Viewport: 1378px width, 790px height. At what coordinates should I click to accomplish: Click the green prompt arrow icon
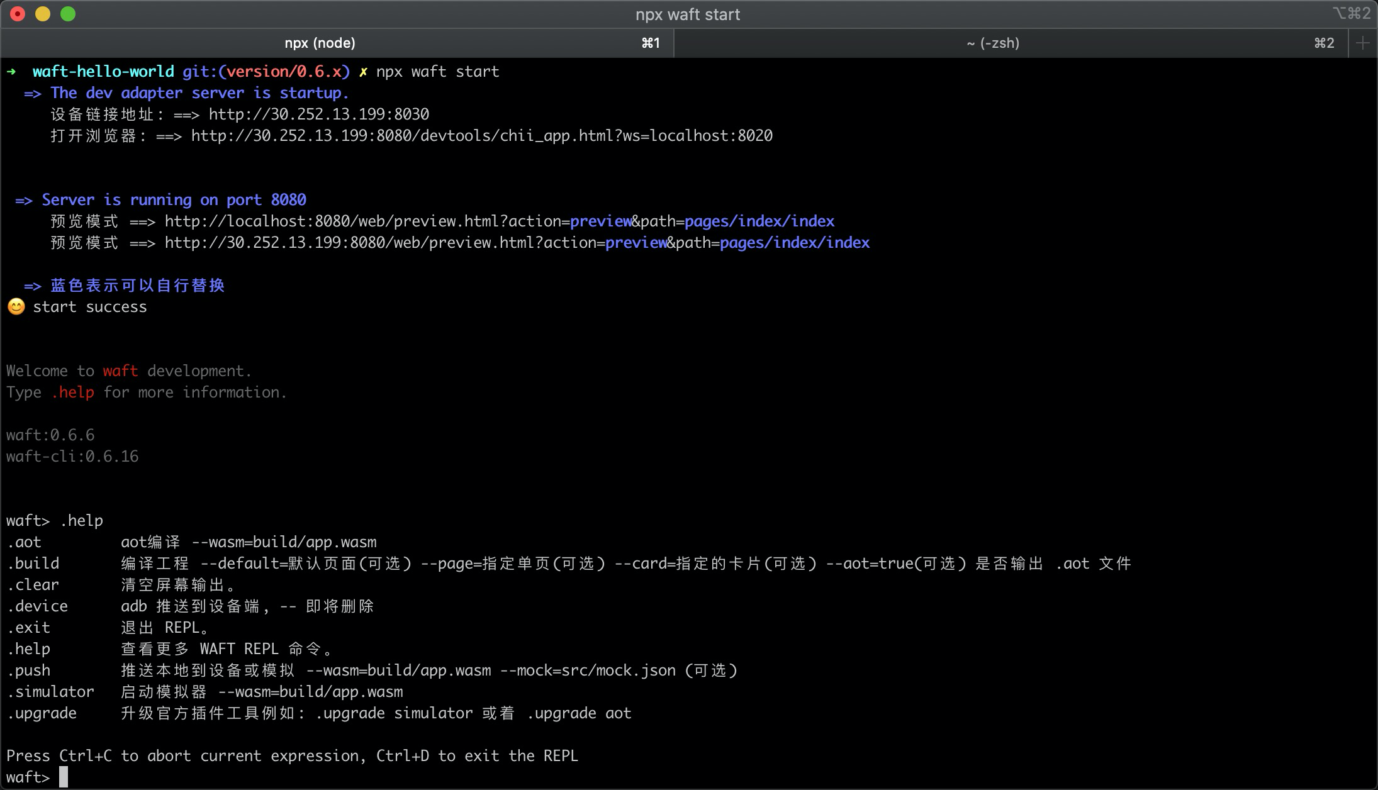(x=11, y=72)
